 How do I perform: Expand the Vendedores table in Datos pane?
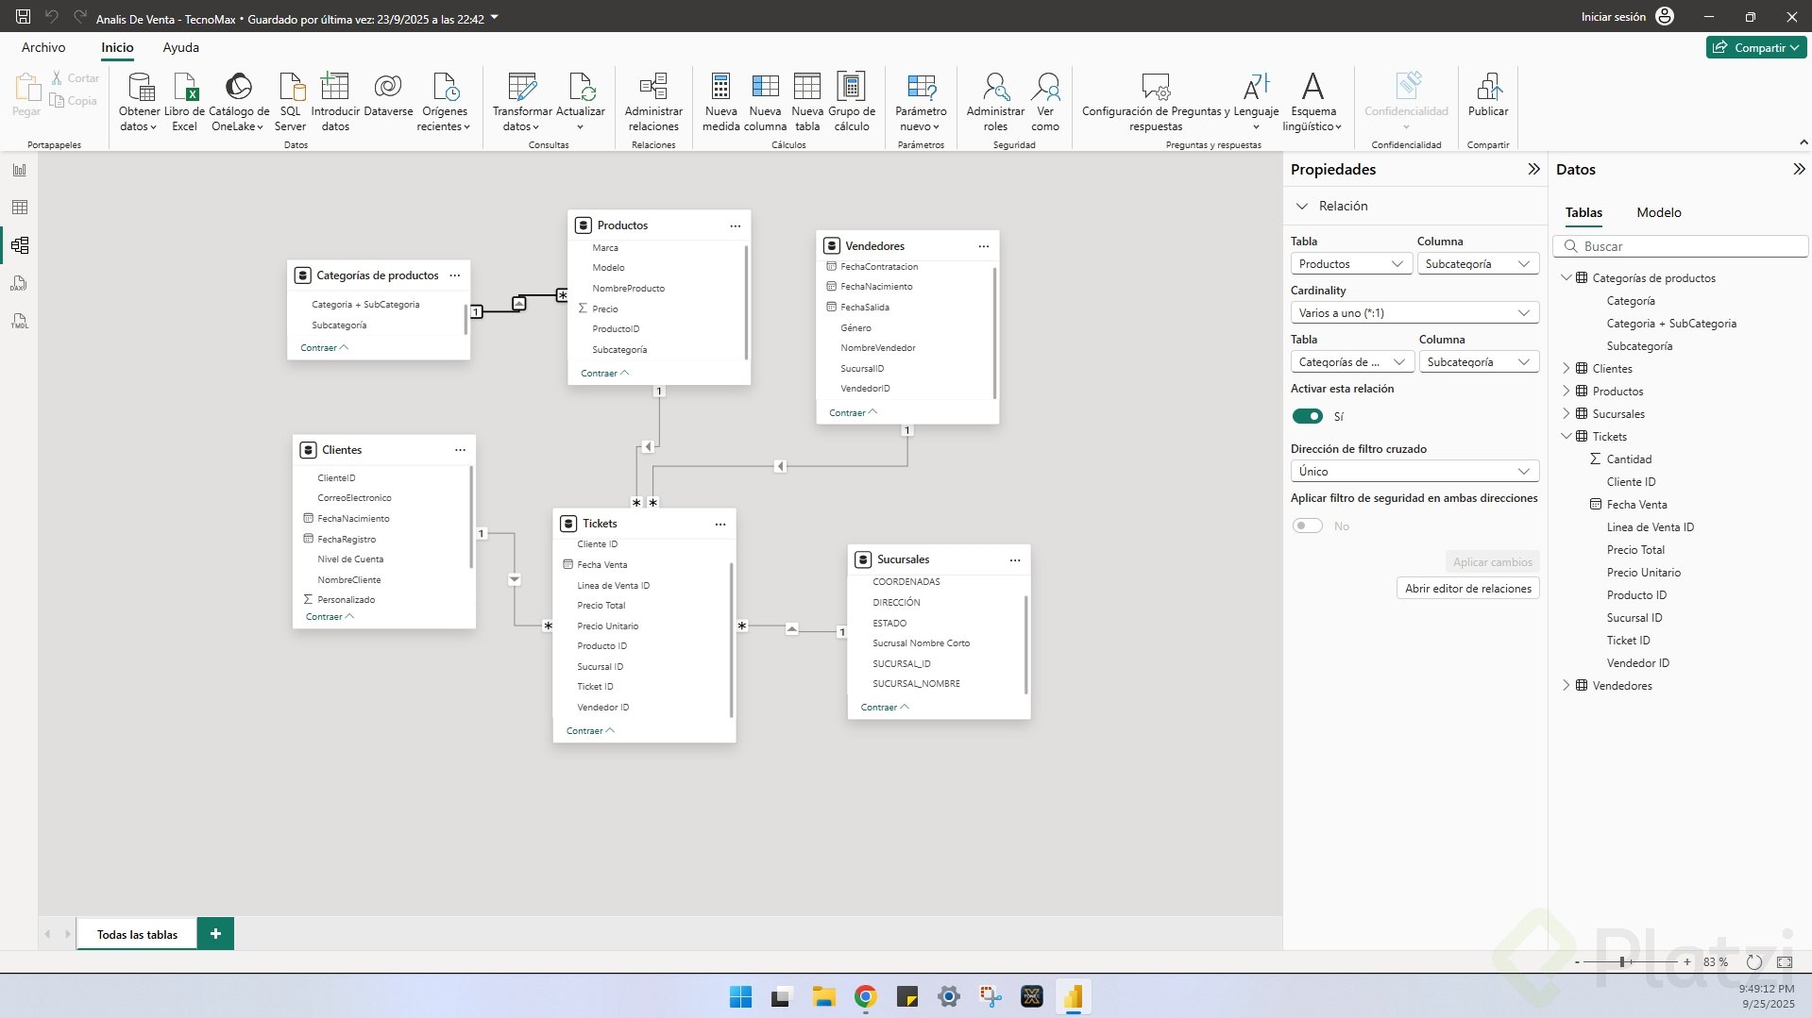click(x=1566, y=686)
